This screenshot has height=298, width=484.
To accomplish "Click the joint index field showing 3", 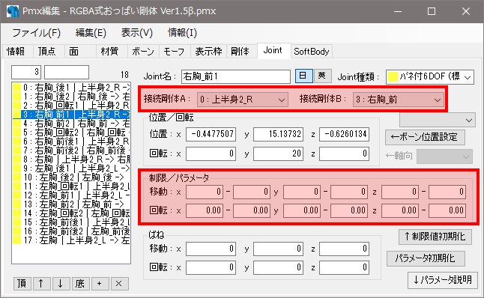I will click(26, 72).
